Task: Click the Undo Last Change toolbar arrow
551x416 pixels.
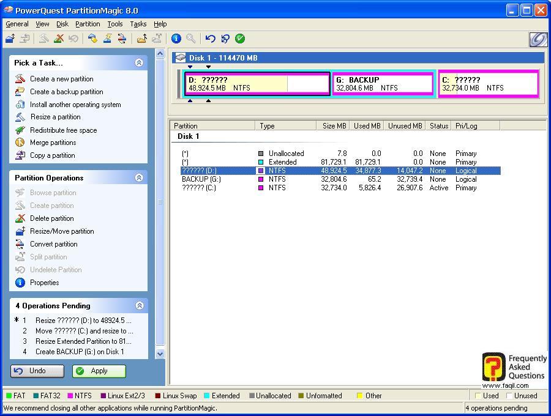Action: [211, 39]
